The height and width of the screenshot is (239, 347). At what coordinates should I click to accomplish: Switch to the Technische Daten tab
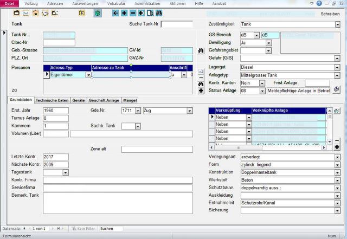pyautogui.click(x=52, y=100)
